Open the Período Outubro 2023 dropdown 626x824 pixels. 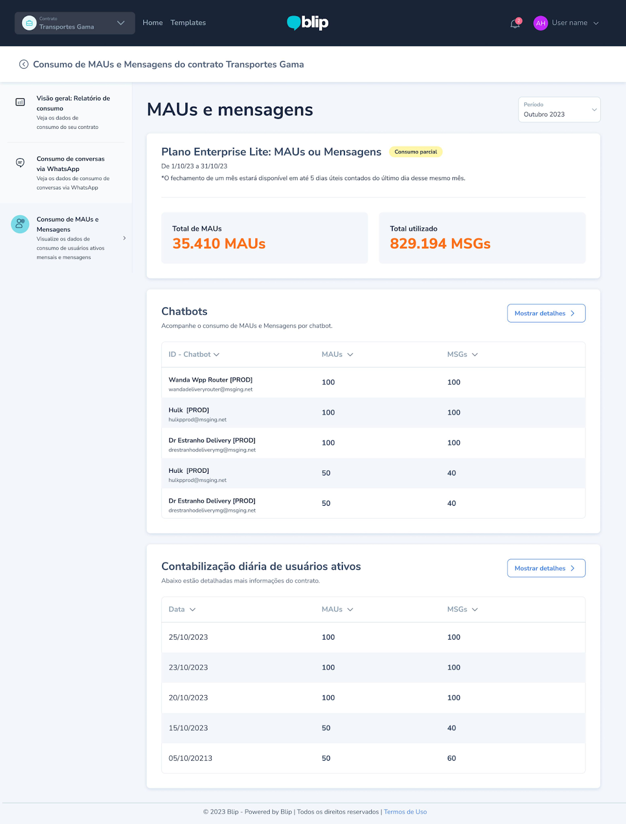click(559, 110)
